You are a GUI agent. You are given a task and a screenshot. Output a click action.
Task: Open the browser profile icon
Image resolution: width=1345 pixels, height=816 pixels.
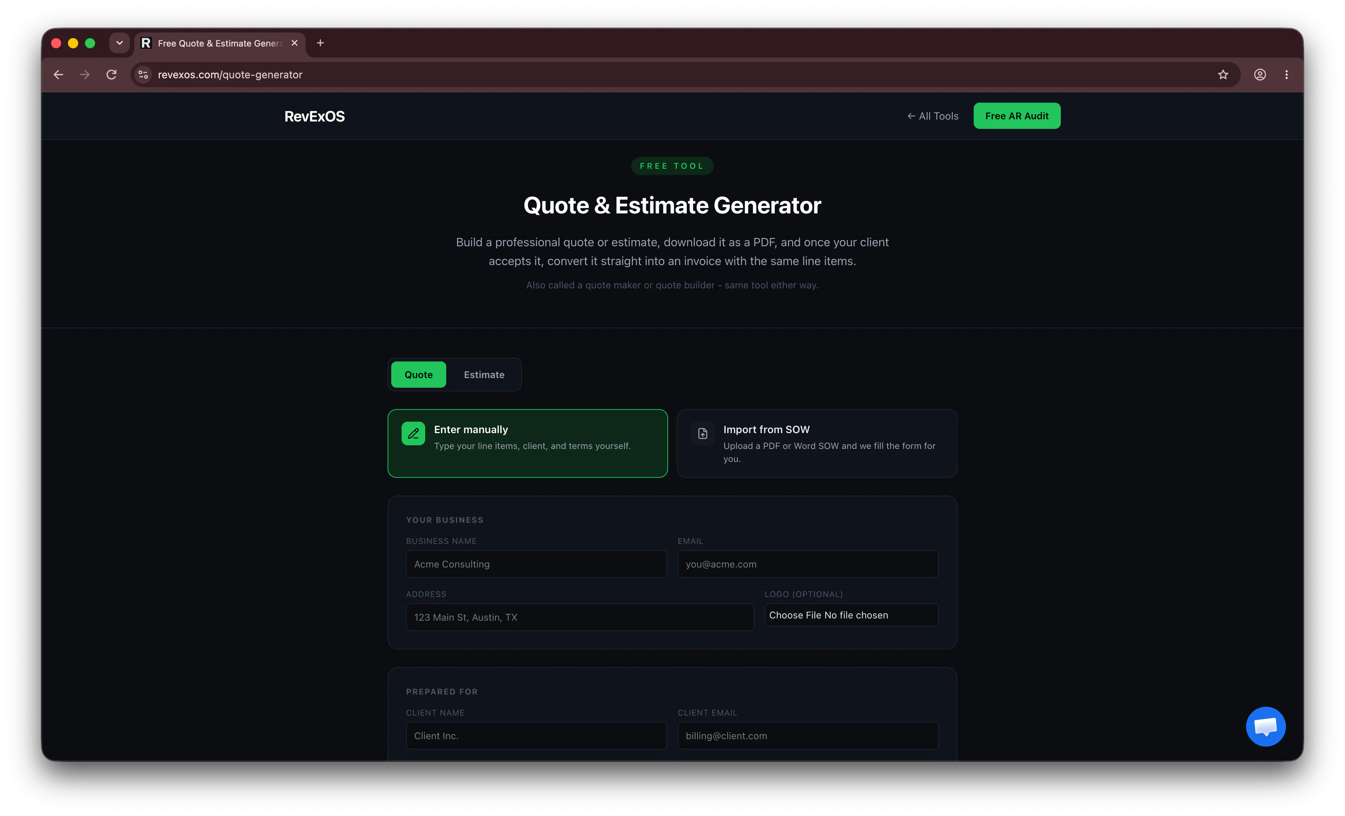click(1260, 75)
